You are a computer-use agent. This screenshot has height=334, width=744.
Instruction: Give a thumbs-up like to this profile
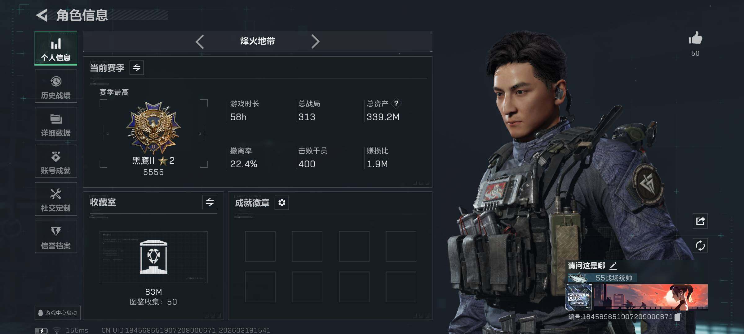pos(695,38)
